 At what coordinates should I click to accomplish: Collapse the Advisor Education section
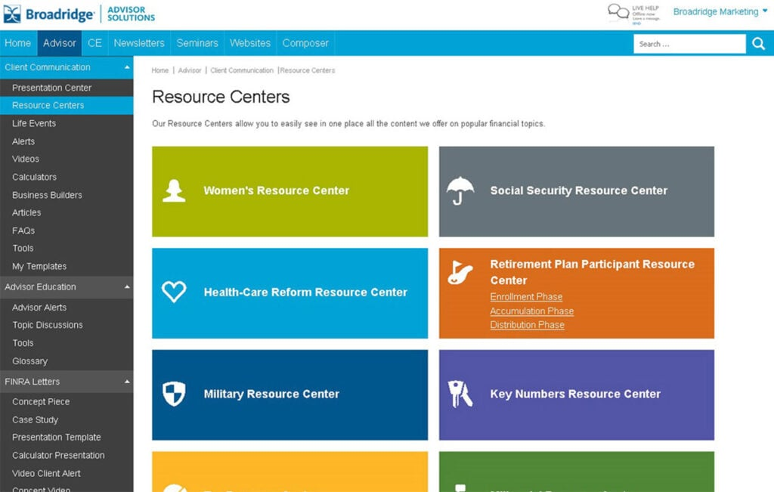[x=126, y=287]
